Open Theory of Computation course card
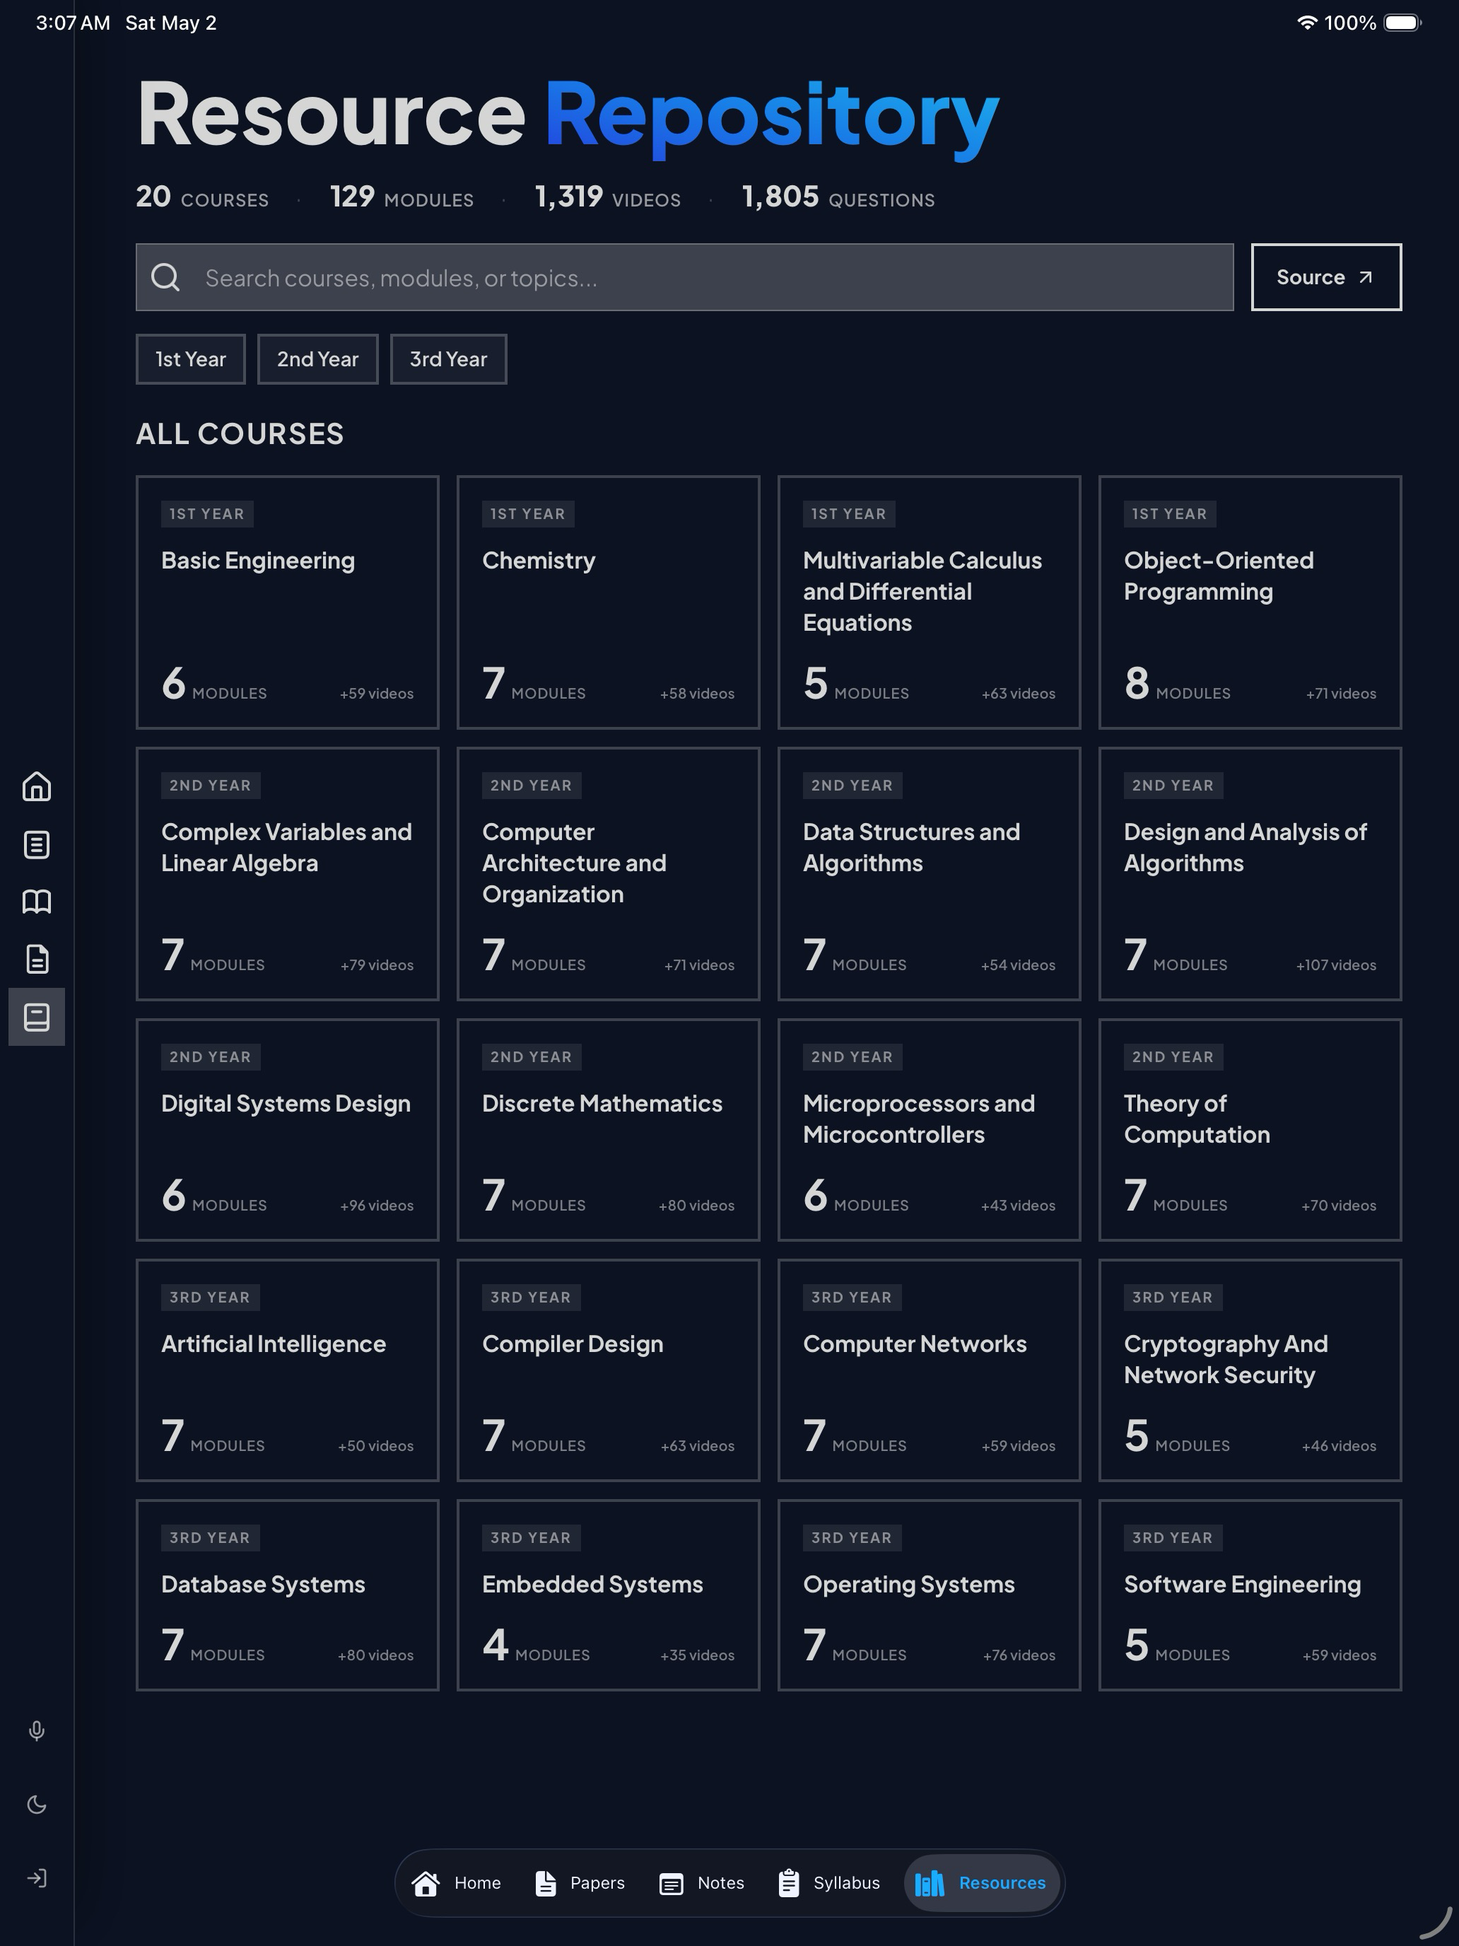Viewport: 1459px width, 1946px height. point(1250,1129)
